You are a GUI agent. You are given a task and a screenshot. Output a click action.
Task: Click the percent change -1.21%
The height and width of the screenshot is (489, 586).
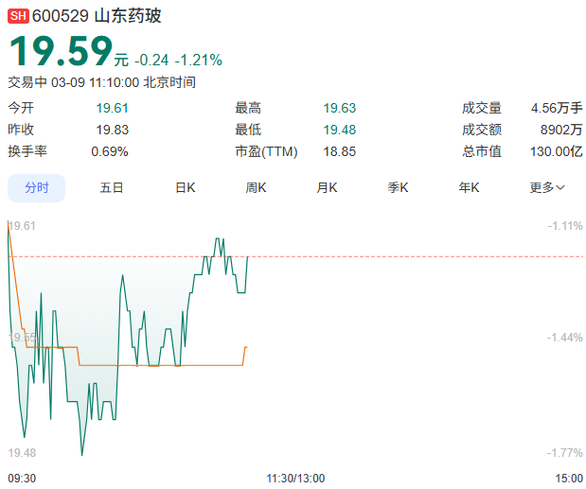199,61
